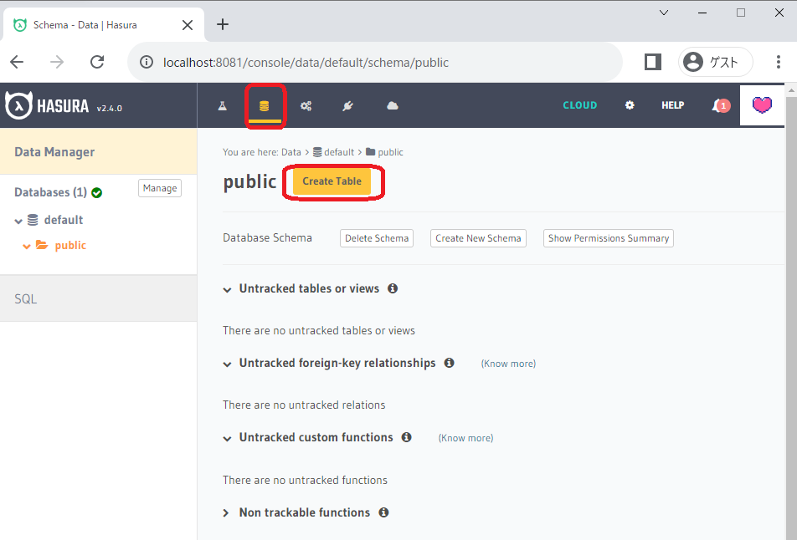Click the site info icon in address bar
The width and height of the screenshot is (797, 540).
click(x=147, y=62)
